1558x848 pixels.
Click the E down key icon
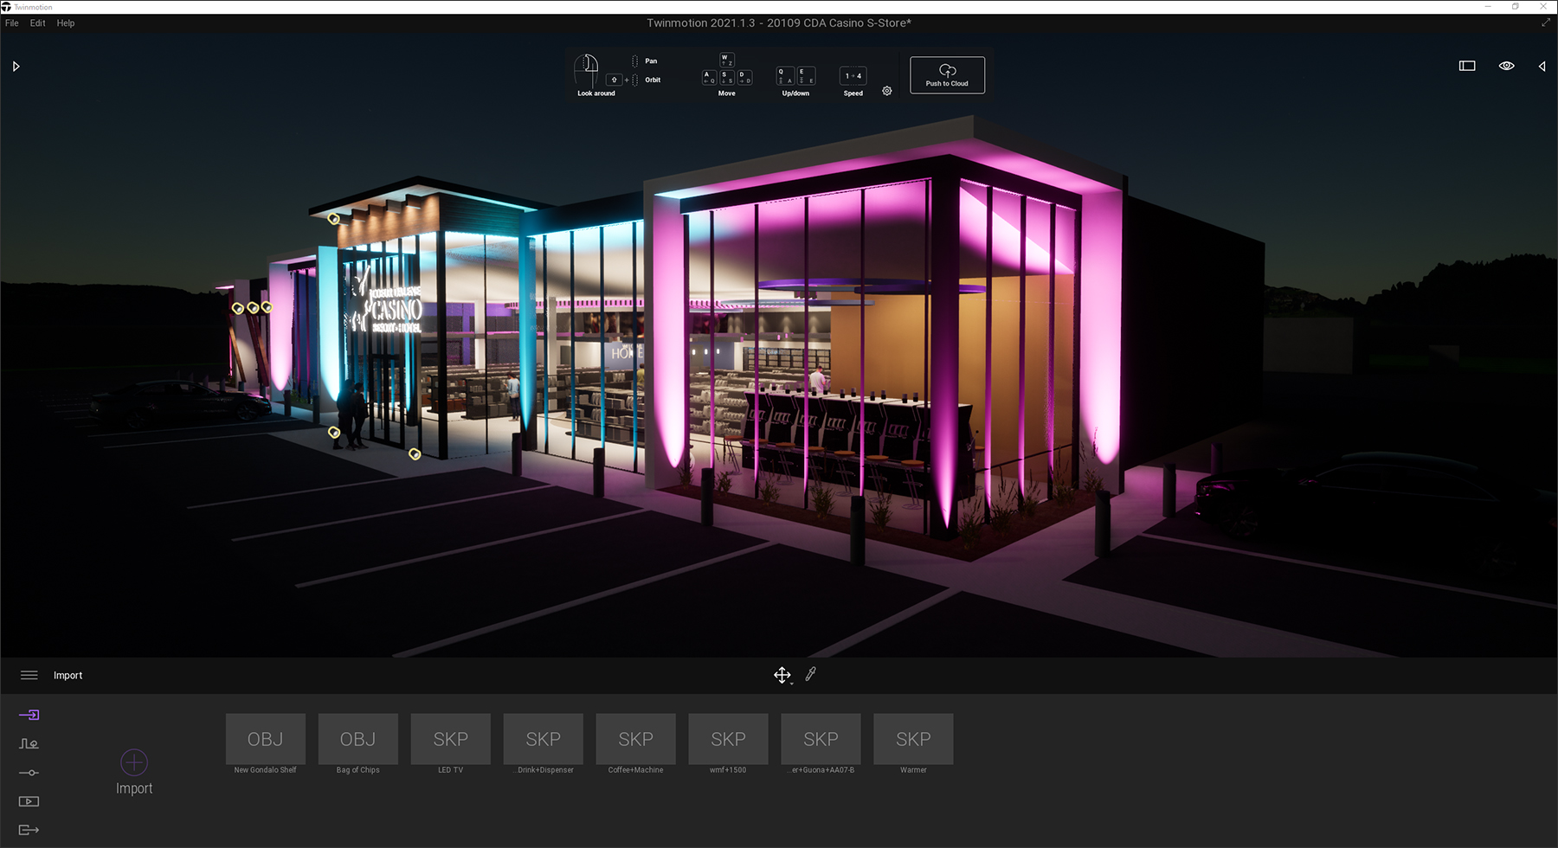805,76
